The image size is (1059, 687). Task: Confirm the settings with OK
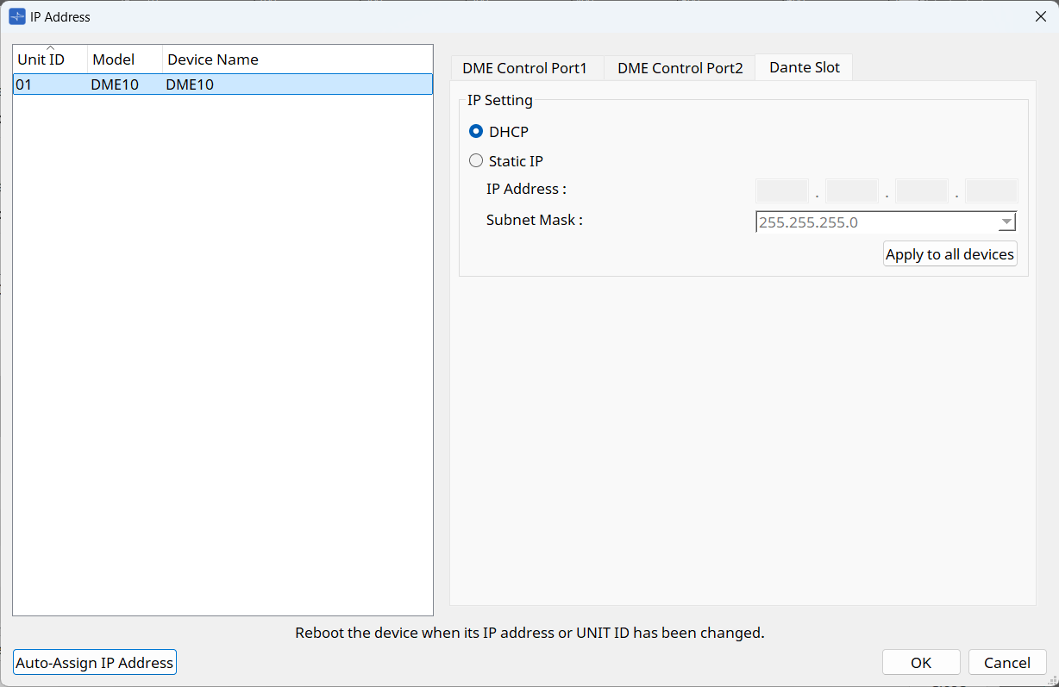point(920,662)
